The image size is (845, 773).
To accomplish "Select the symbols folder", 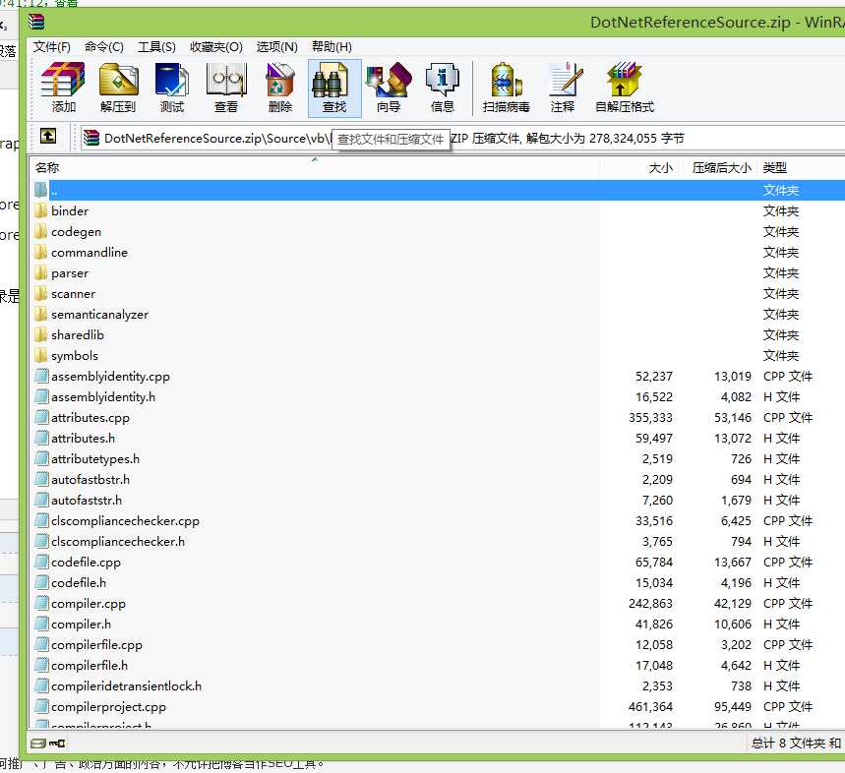I will pyautogui.click(x=75, y=356).
